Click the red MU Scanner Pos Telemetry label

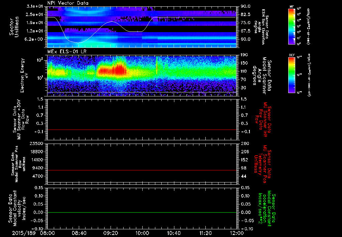tap(263, 164)
